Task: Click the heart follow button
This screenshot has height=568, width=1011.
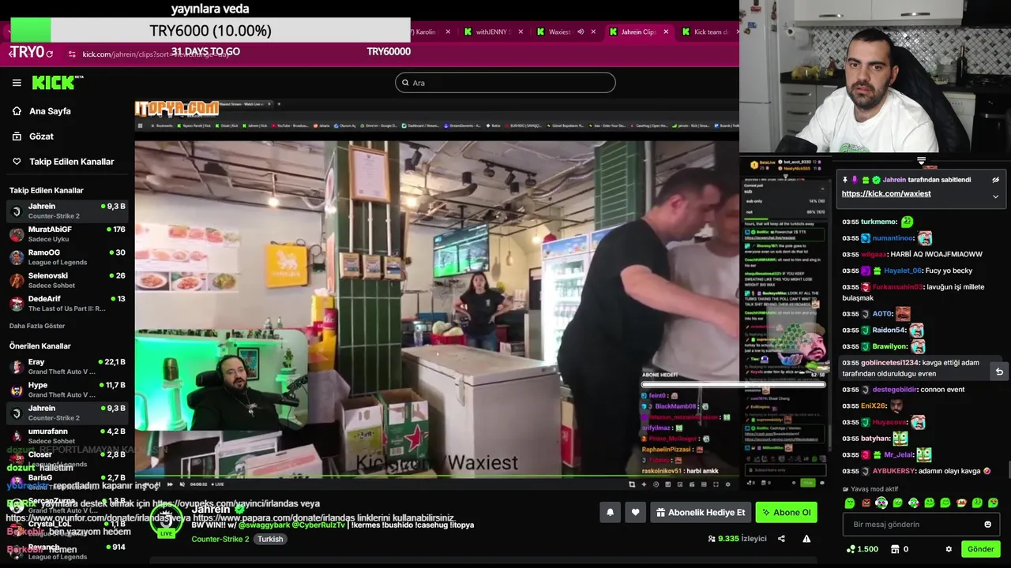Action: tap(635, 512)
